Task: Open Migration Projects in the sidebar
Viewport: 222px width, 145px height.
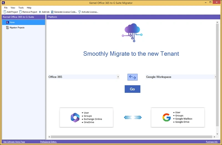Action: pos(17,28)
